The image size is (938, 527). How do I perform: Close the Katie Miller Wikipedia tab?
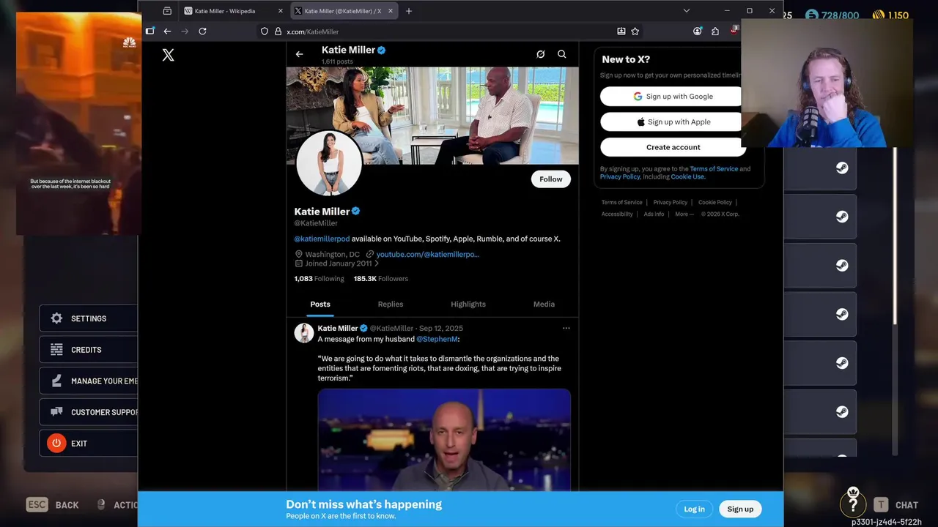(x=281, y=11)
